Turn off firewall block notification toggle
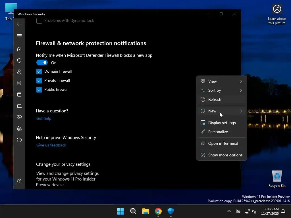 tap(42, 63)
